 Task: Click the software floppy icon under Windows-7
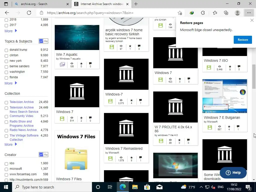click(110, 101)
